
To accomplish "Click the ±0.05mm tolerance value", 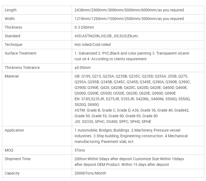I will click(83, 68).
